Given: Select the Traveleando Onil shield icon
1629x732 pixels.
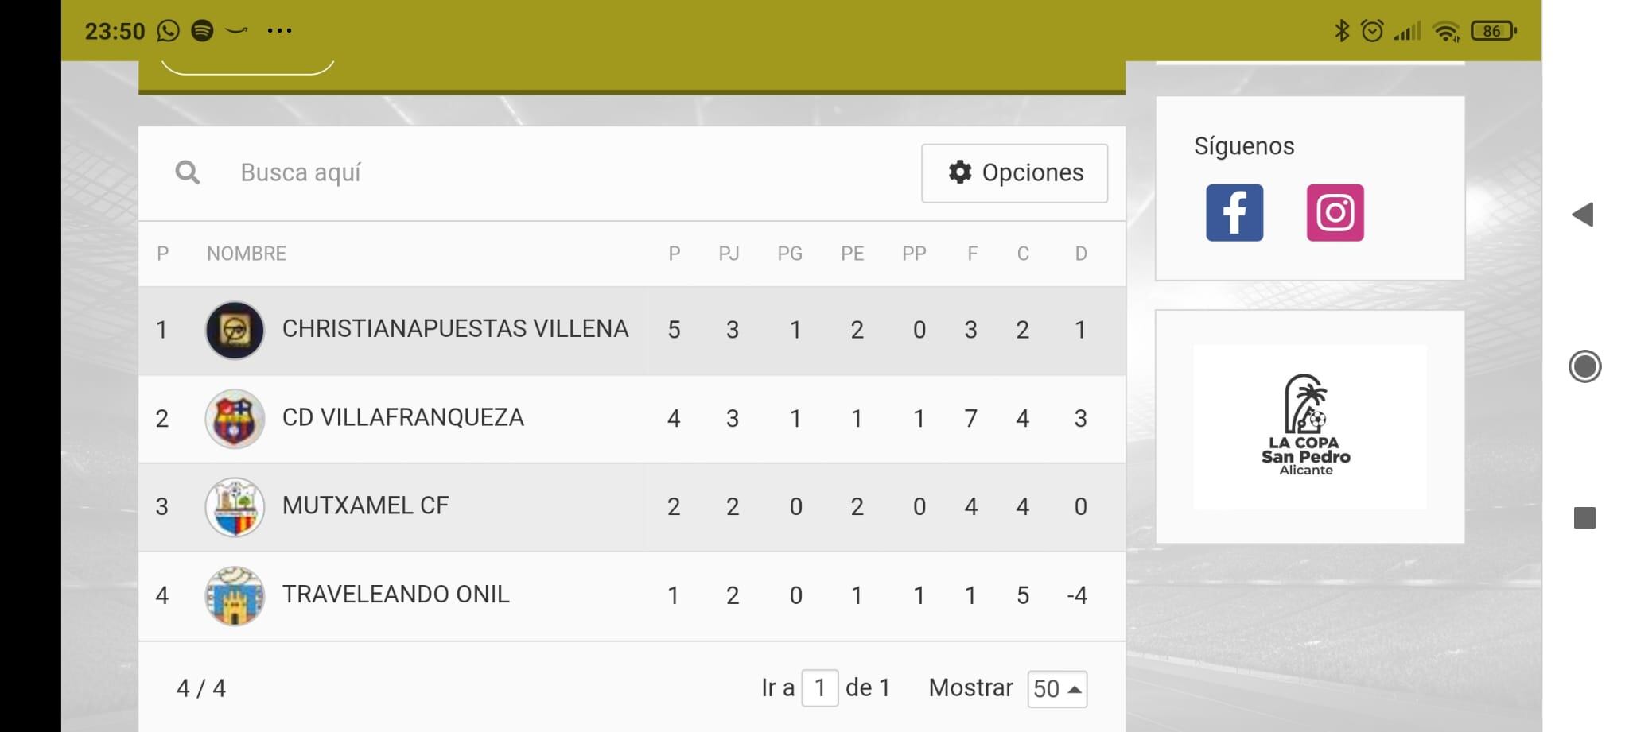Looking at the screenshot, I should pos(235,595).
